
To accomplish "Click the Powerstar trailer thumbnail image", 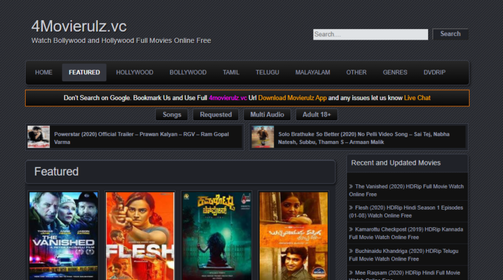I will (38, 137).
